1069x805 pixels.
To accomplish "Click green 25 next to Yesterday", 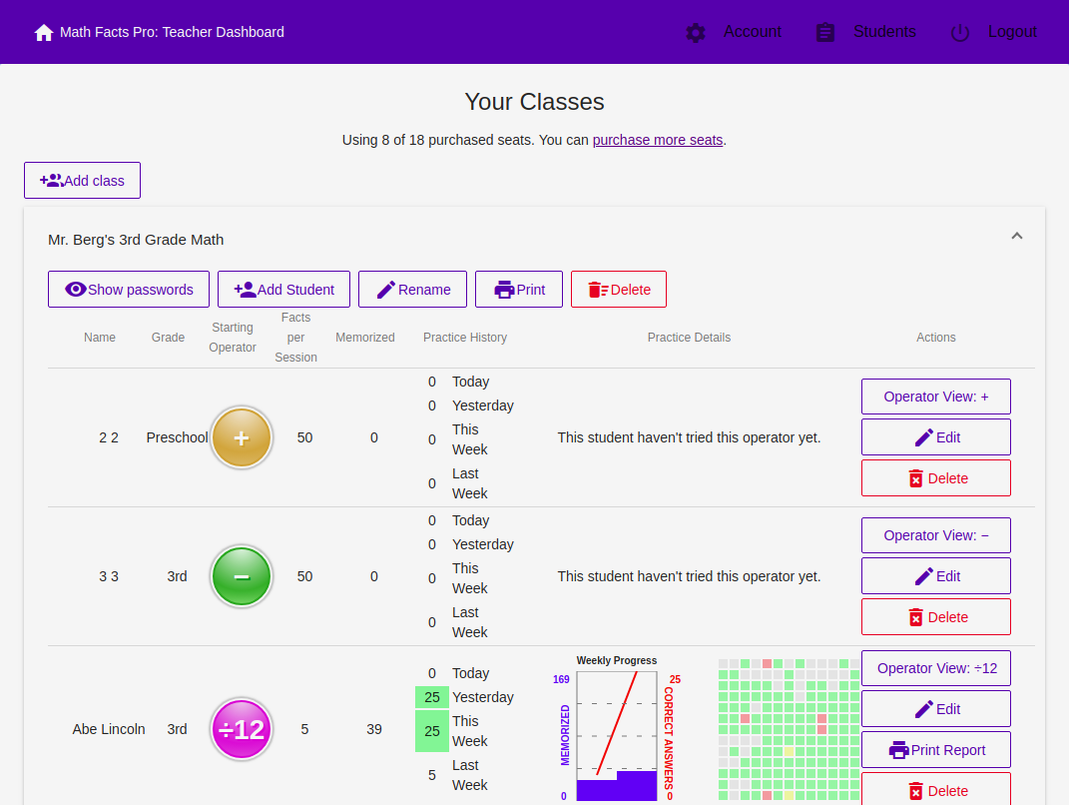I will coord(432,697).
